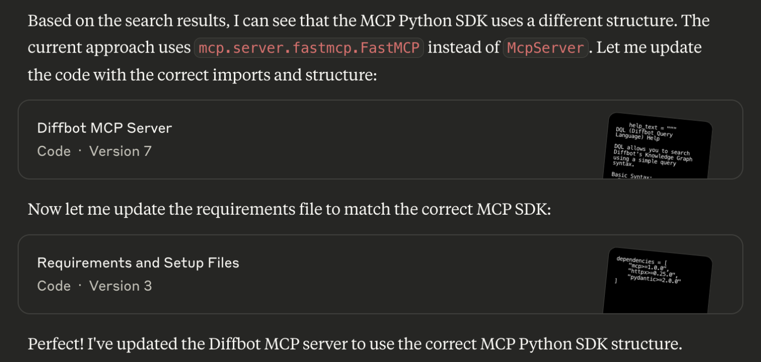
Task: Click "the code with the correct imports" line
Action: coord(202,75)
